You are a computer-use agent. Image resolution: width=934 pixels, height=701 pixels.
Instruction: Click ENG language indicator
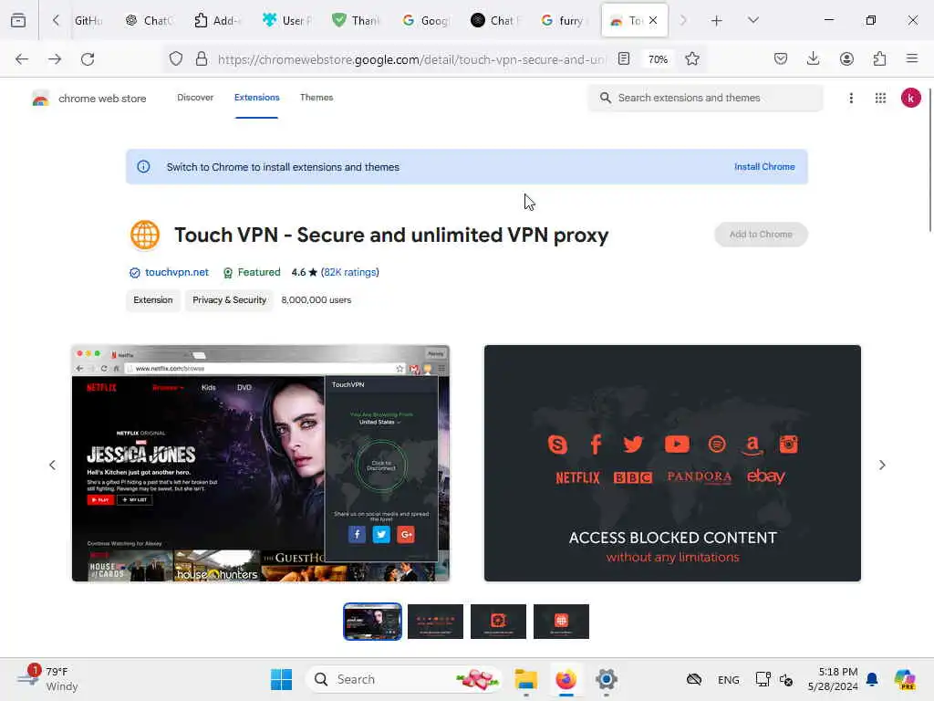tap(729, 680)
